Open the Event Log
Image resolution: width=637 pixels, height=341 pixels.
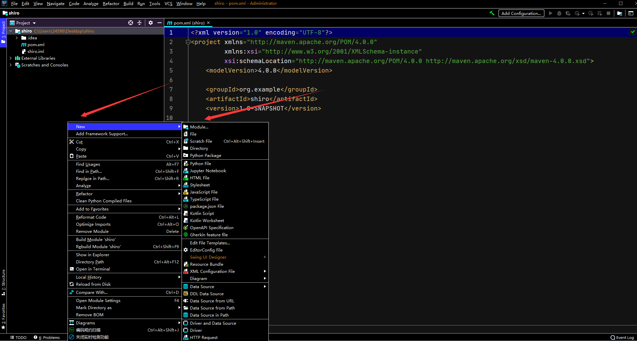click(622, 337)
